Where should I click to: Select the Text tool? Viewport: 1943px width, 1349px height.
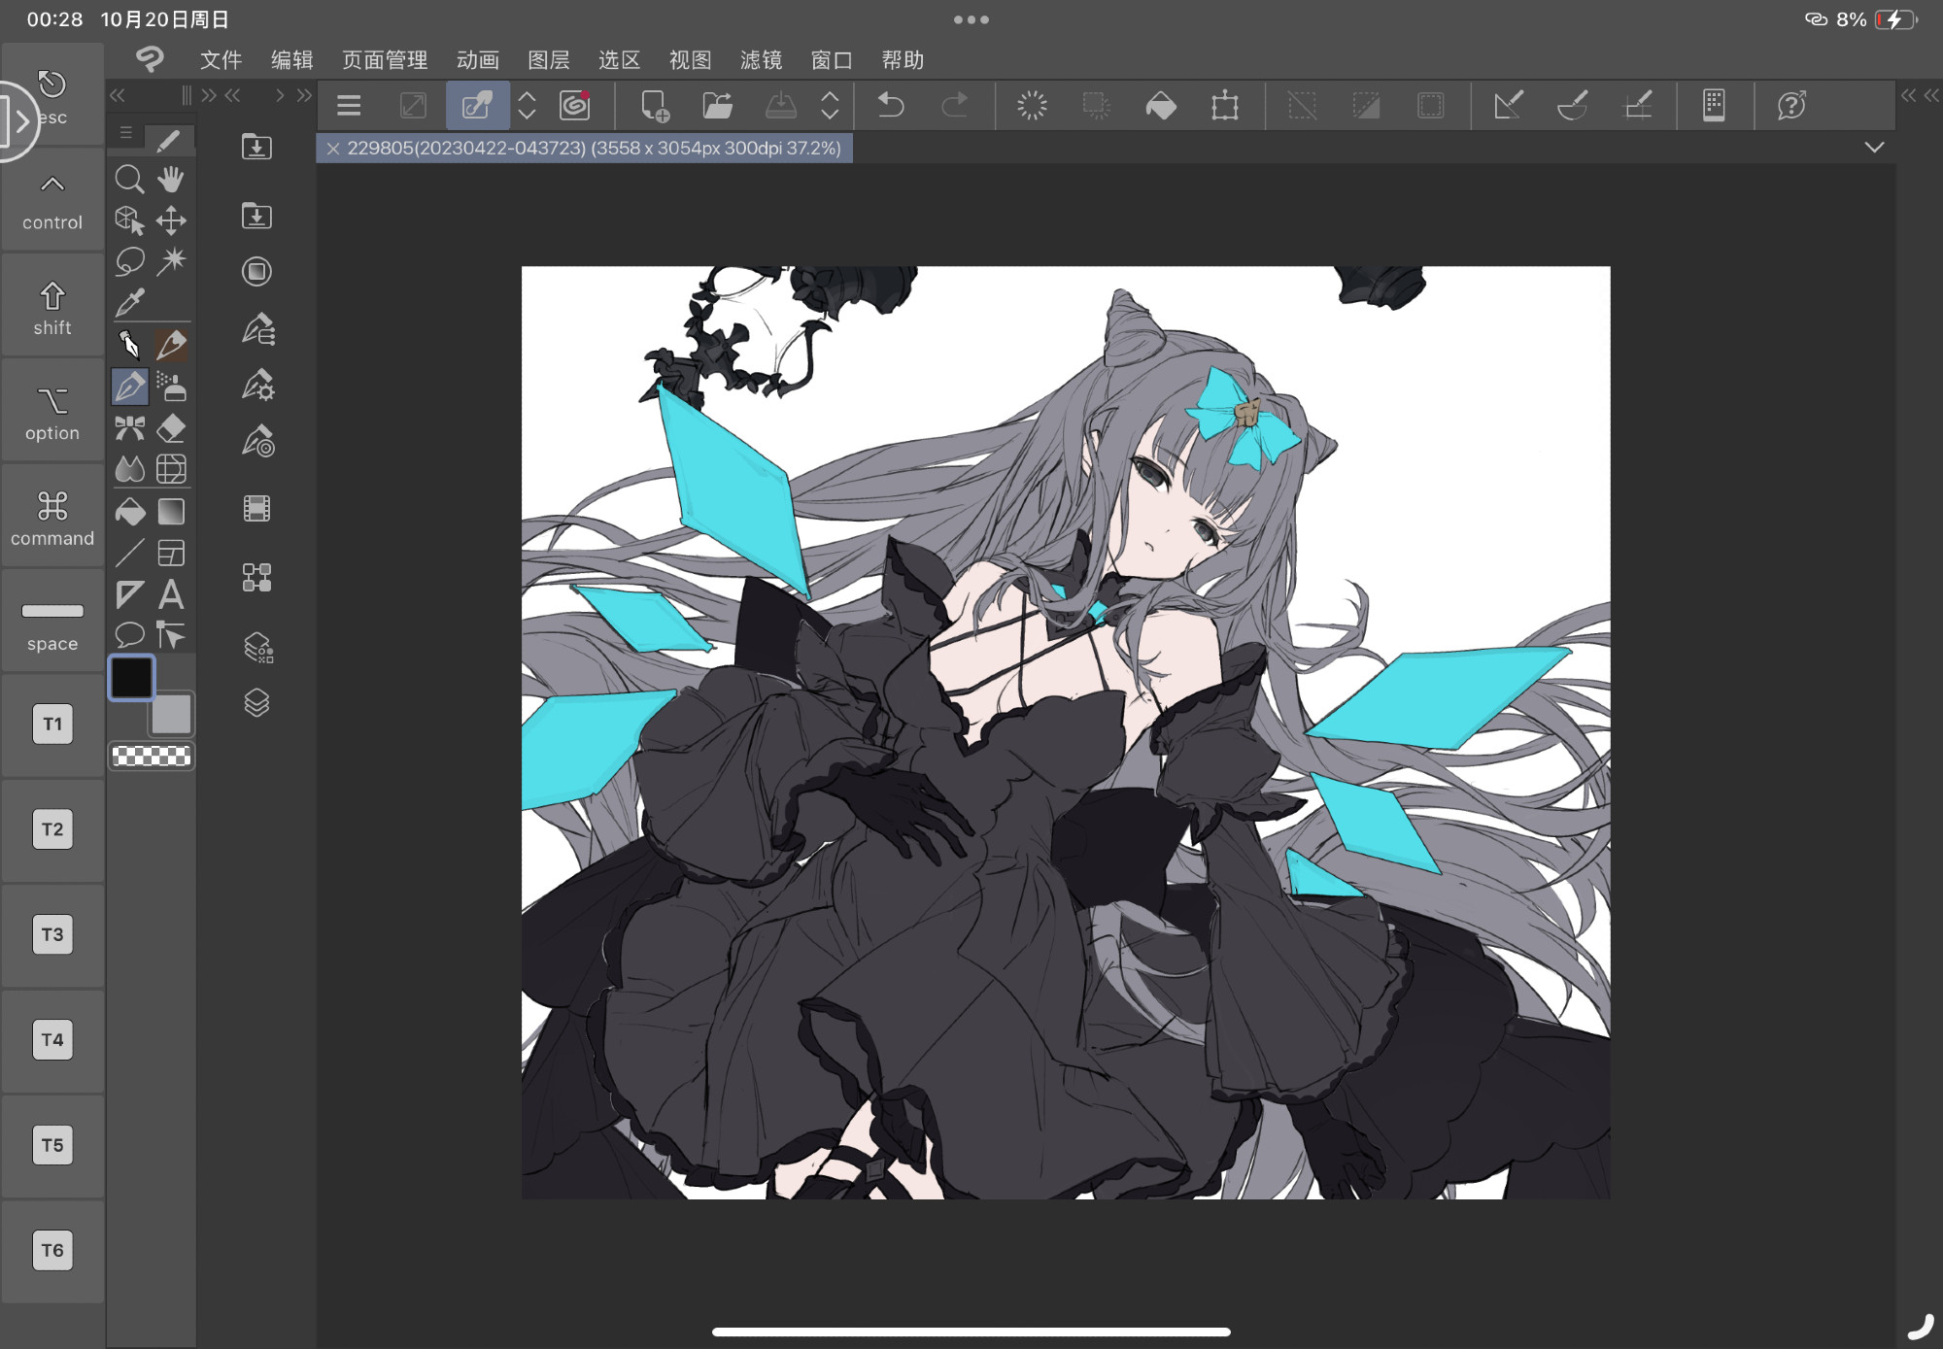[171, 594]
